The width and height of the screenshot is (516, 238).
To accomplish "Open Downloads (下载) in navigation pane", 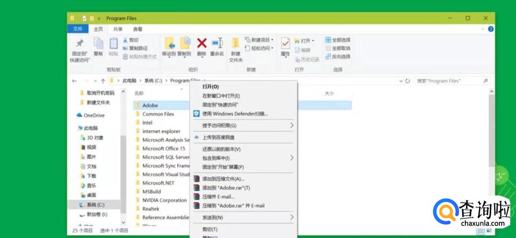I will point(89,176).
